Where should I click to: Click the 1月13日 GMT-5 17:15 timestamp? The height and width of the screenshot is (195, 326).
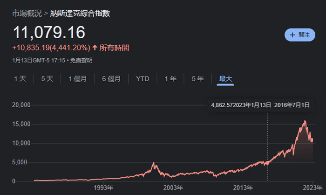tap(39, 61)
